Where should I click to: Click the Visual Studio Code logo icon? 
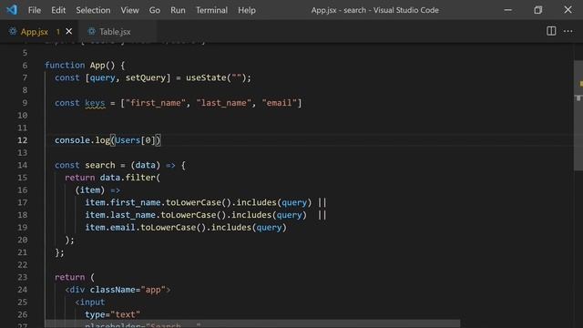click(x=12, y=10)
